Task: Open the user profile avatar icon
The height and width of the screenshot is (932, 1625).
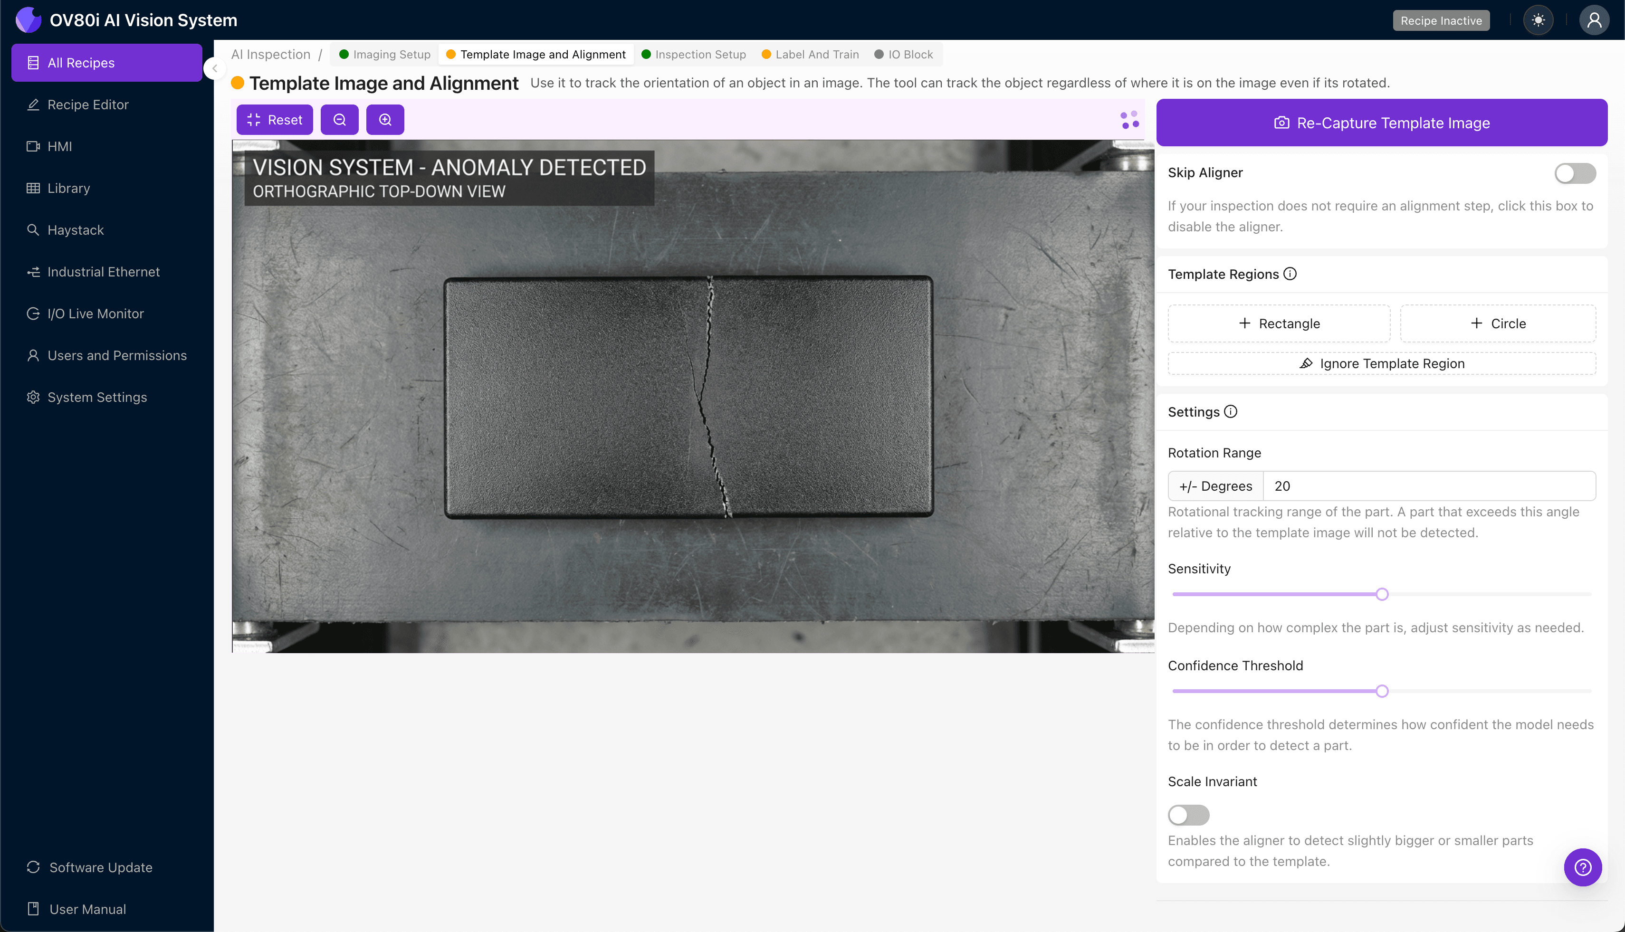Action: (x=1594, y=20)
